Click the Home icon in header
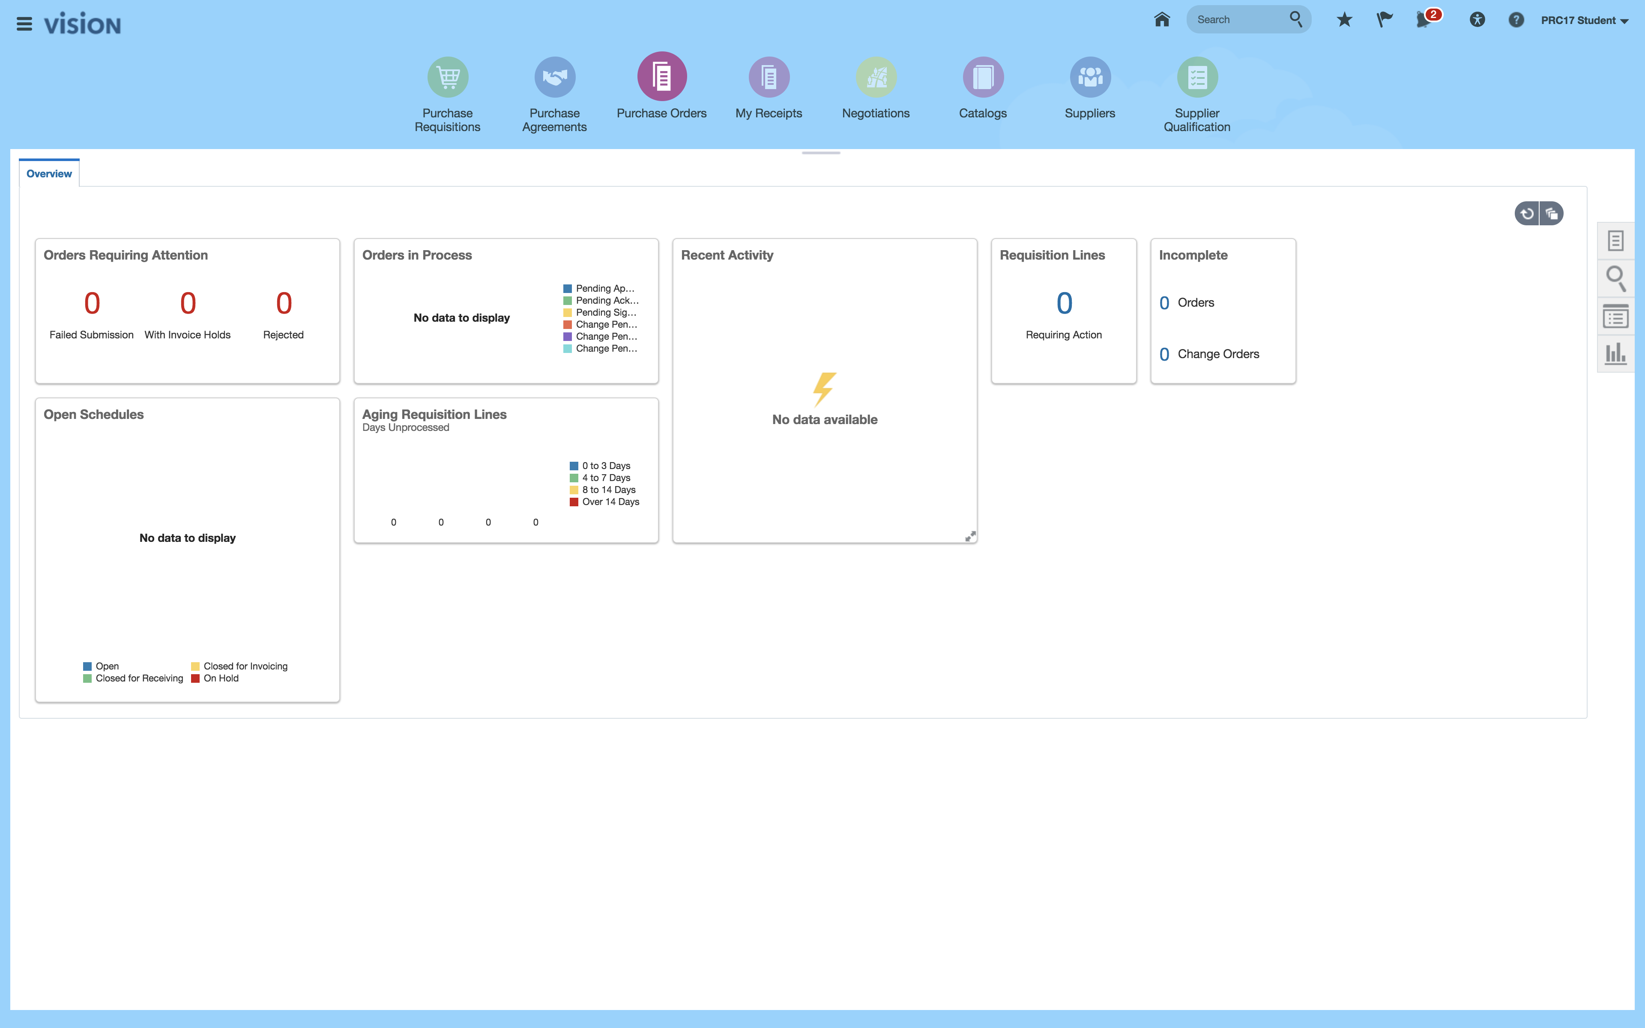 [x=1162, y=20]
